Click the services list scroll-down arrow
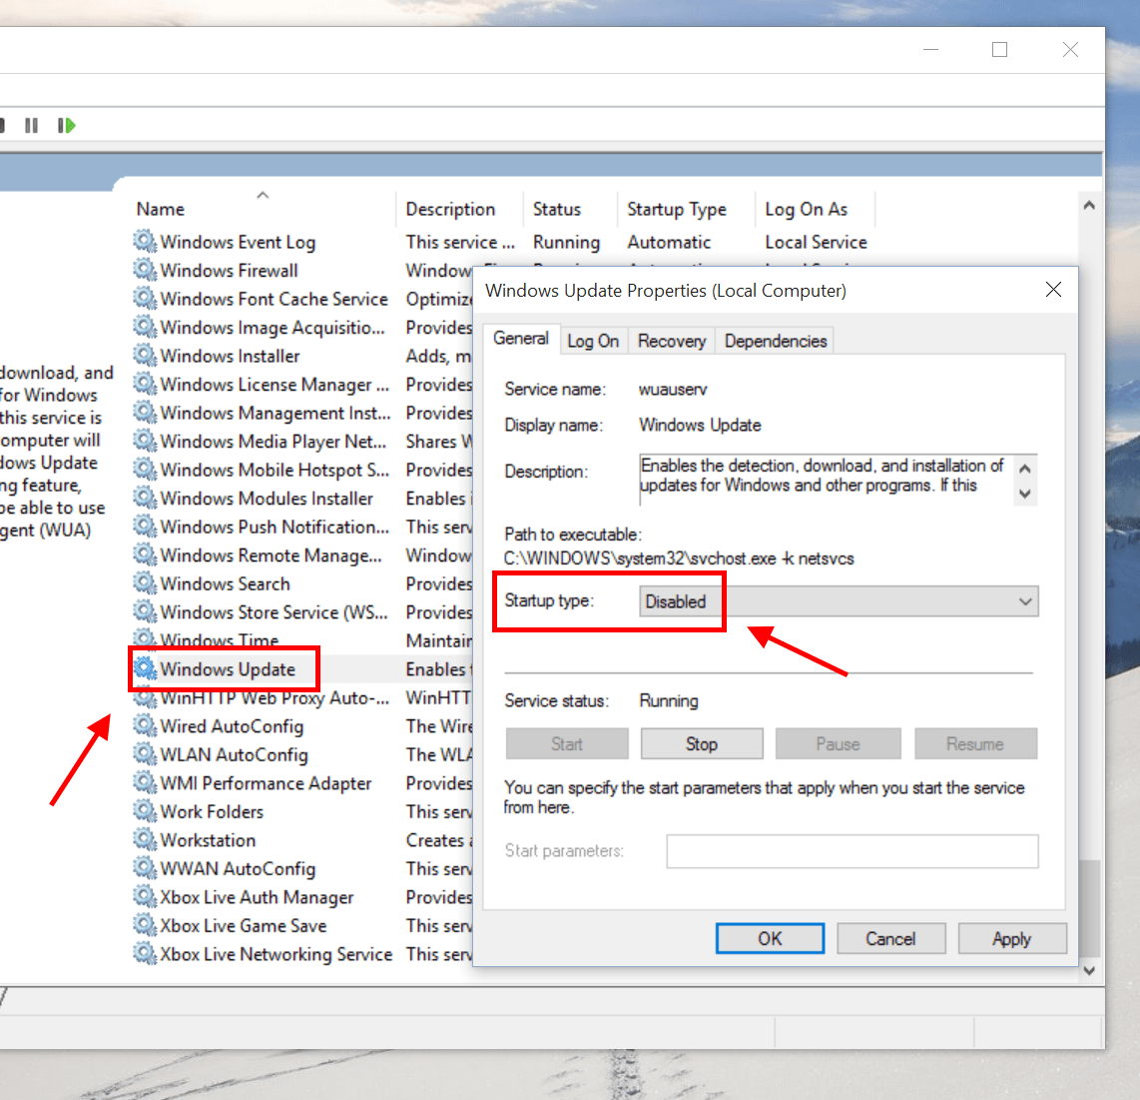This screenshot has height=1100, width=1140. (1089, 970)
